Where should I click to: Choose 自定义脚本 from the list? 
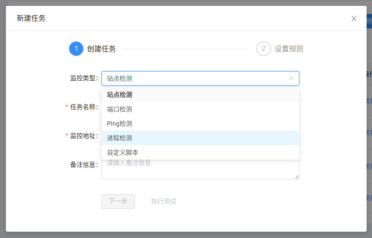click(x=123, y=152)
